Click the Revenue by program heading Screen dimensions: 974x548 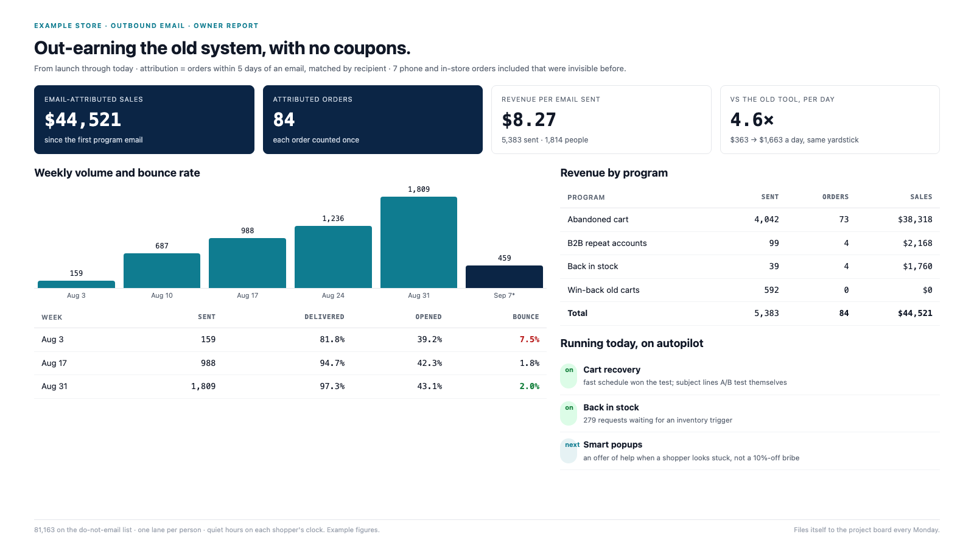614,173
